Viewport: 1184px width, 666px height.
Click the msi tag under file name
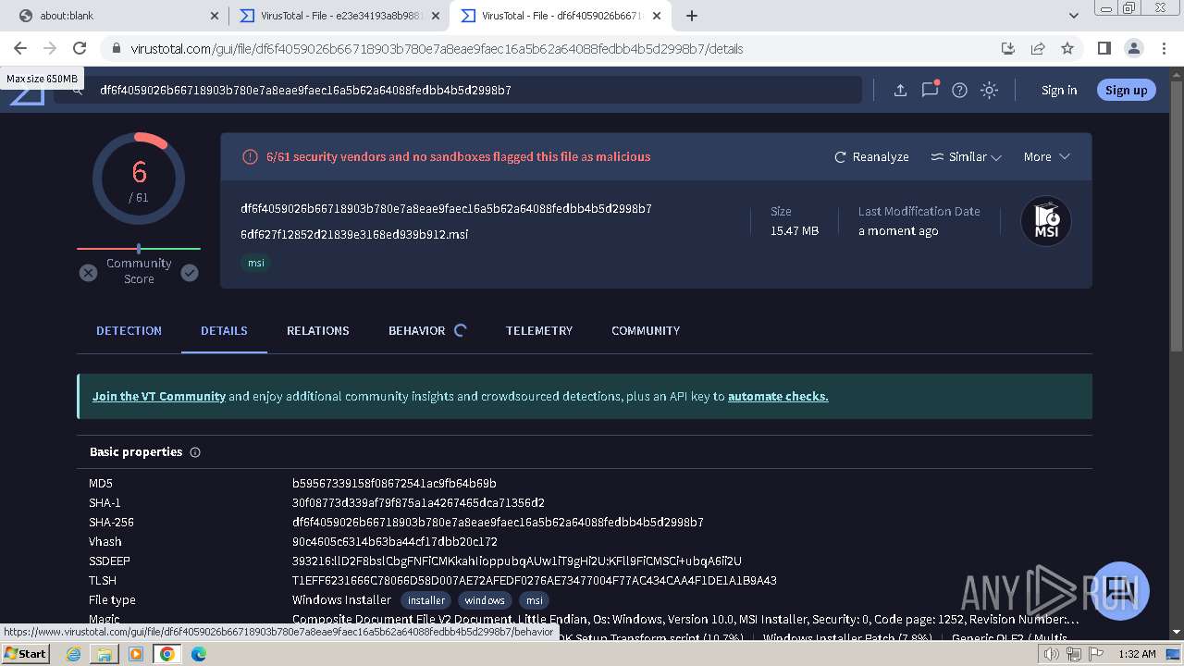pyautogui.click(x=256, y=263)
